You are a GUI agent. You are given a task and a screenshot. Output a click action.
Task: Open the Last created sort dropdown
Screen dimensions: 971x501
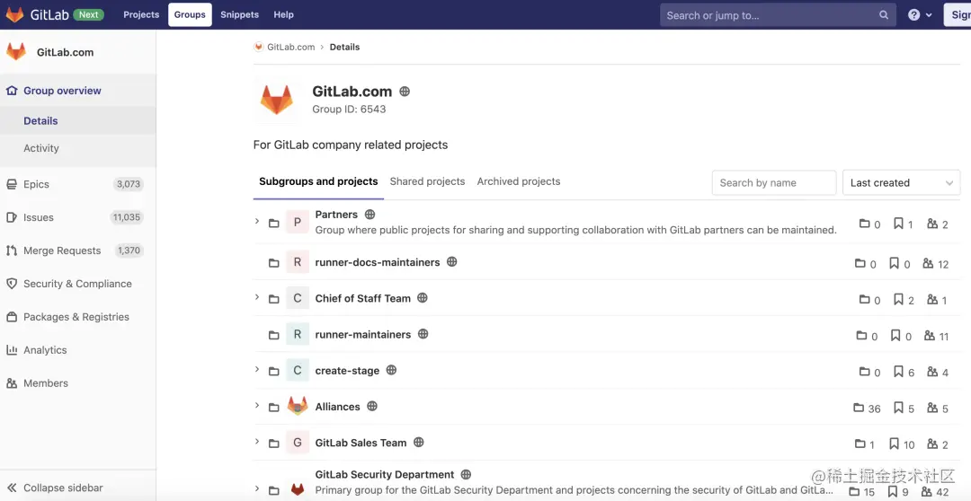[x=901, y=182]
